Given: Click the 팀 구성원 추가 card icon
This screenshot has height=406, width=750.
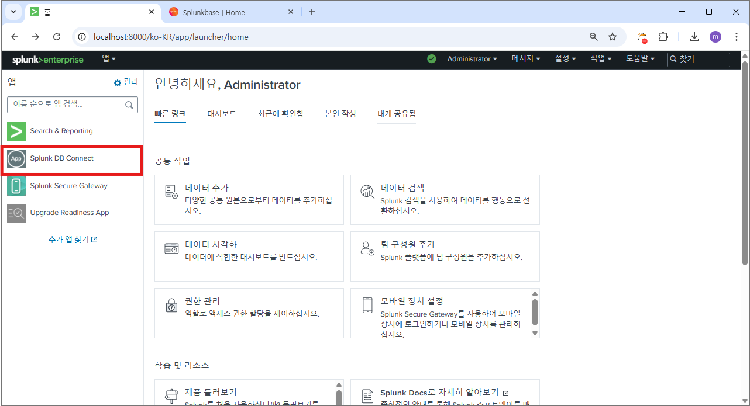Looking at the screenshot, I should pyautogui.click(x=367, y=248).
